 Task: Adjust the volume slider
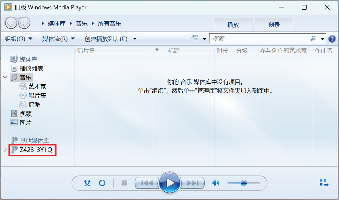(x=244, y=183)
